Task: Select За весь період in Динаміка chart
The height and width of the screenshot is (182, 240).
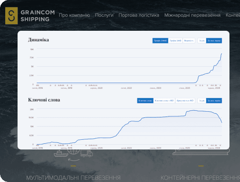Action: coord(214,40)
